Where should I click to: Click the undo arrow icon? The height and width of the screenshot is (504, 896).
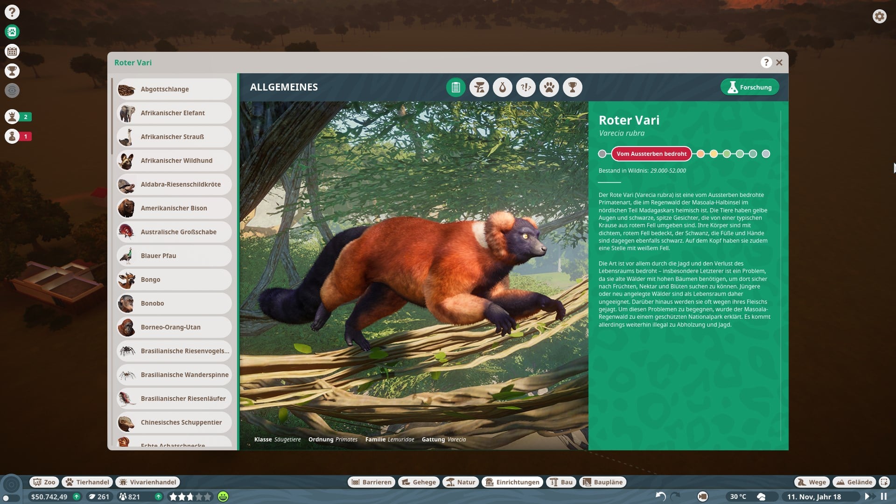click(660, 497)
